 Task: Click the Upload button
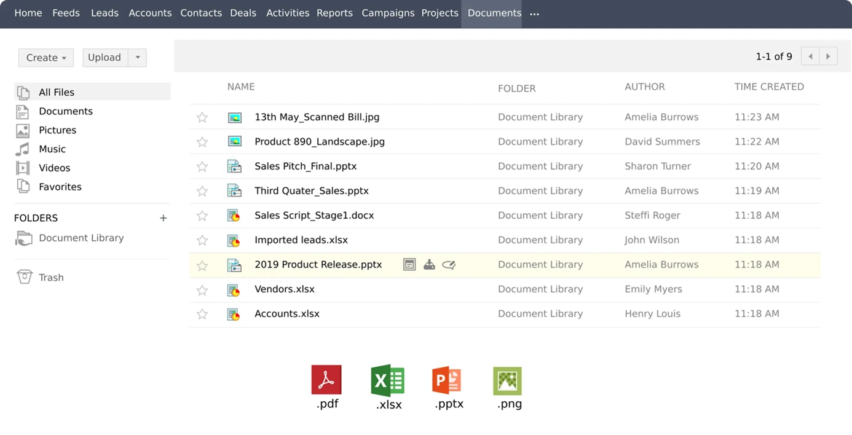104,57
